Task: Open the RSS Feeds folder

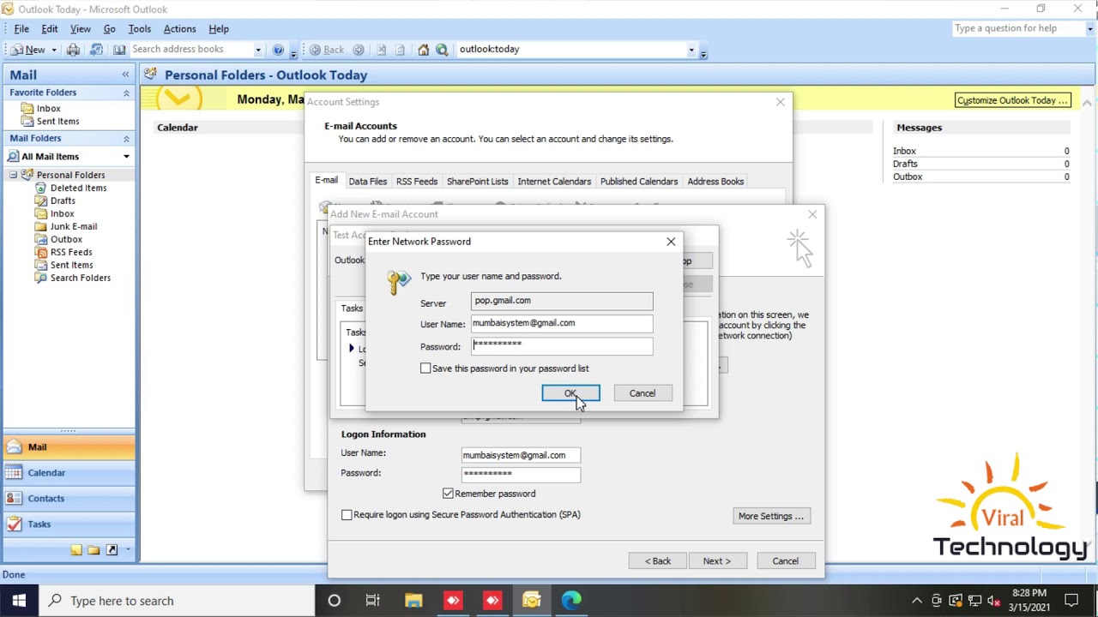Action: coord(71,252)
